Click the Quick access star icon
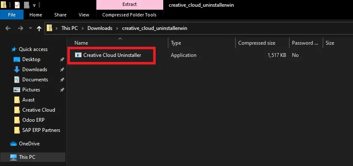353x166 pixels. coord(14,49)
